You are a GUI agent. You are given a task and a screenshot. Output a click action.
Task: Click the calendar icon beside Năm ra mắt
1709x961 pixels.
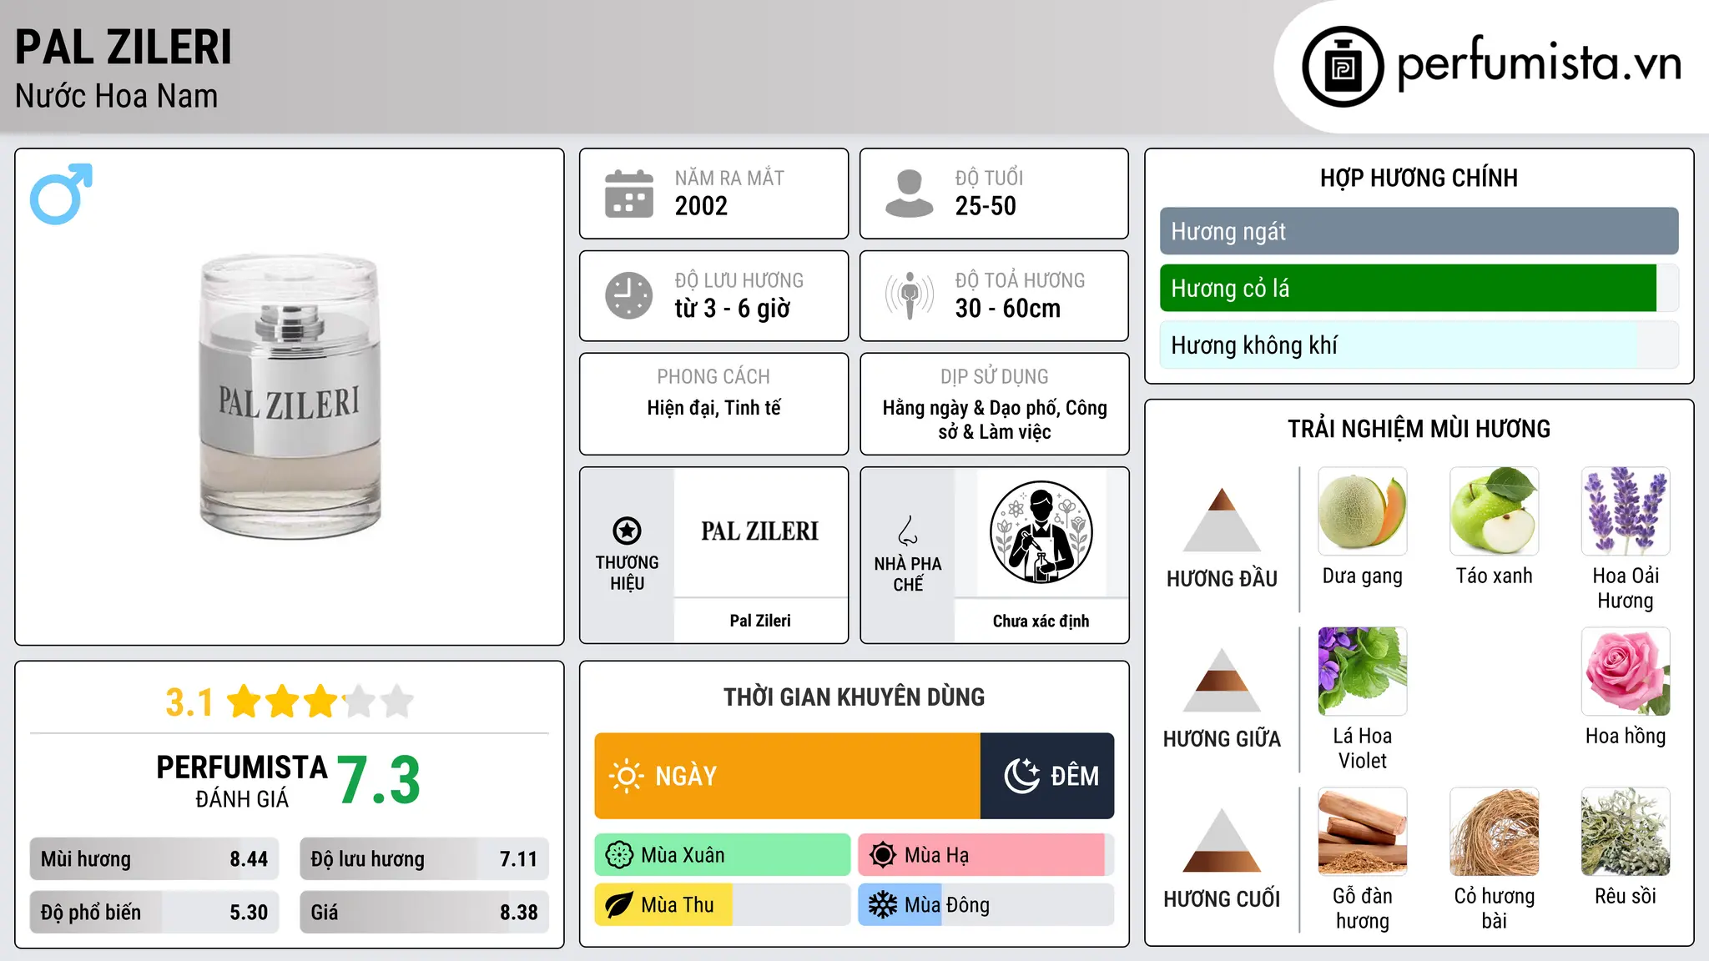point(629,194)
